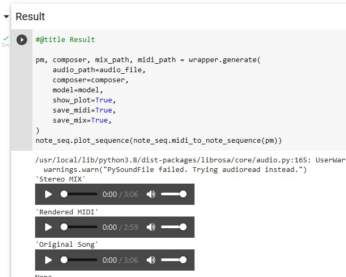Seek in Rendered MIDI progress bar

tap(79, 227)
